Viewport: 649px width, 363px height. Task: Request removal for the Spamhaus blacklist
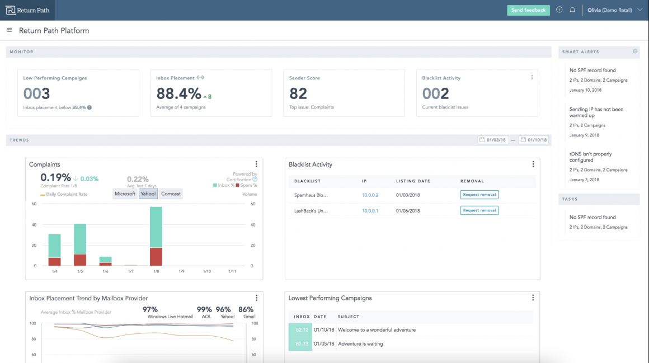click(479, 195)
